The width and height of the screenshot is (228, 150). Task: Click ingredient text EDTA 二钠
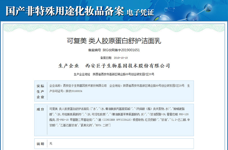coord(102,125)
